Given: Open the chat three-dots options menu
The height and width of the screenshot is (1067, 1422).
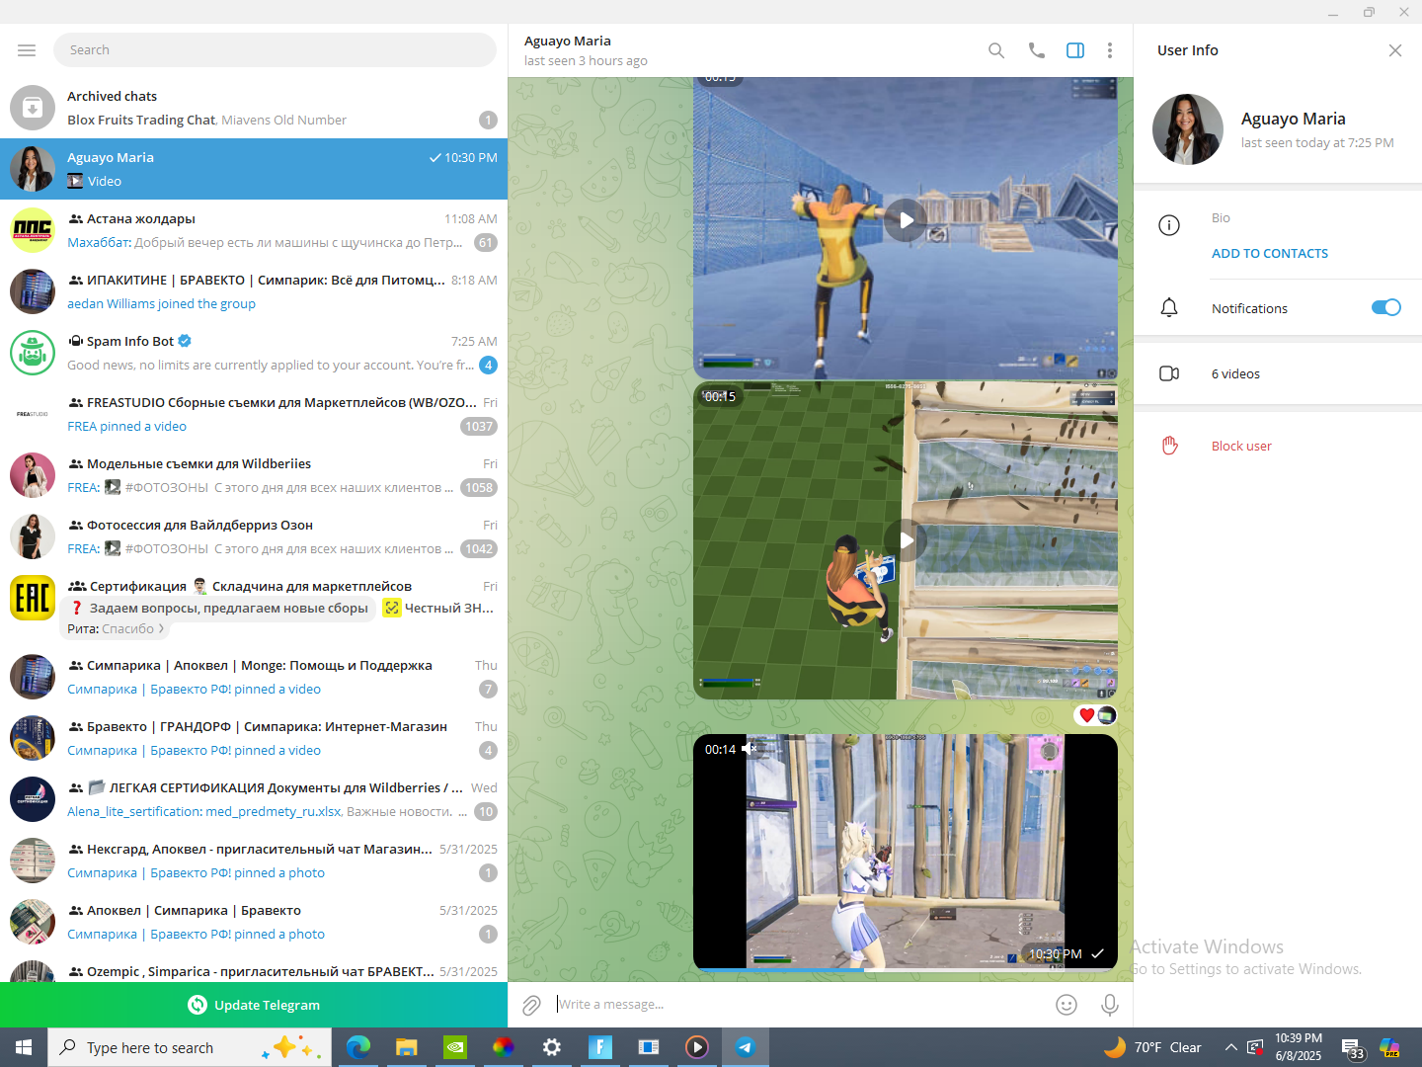Looking at the screenshot, I should coord(1110,50).
